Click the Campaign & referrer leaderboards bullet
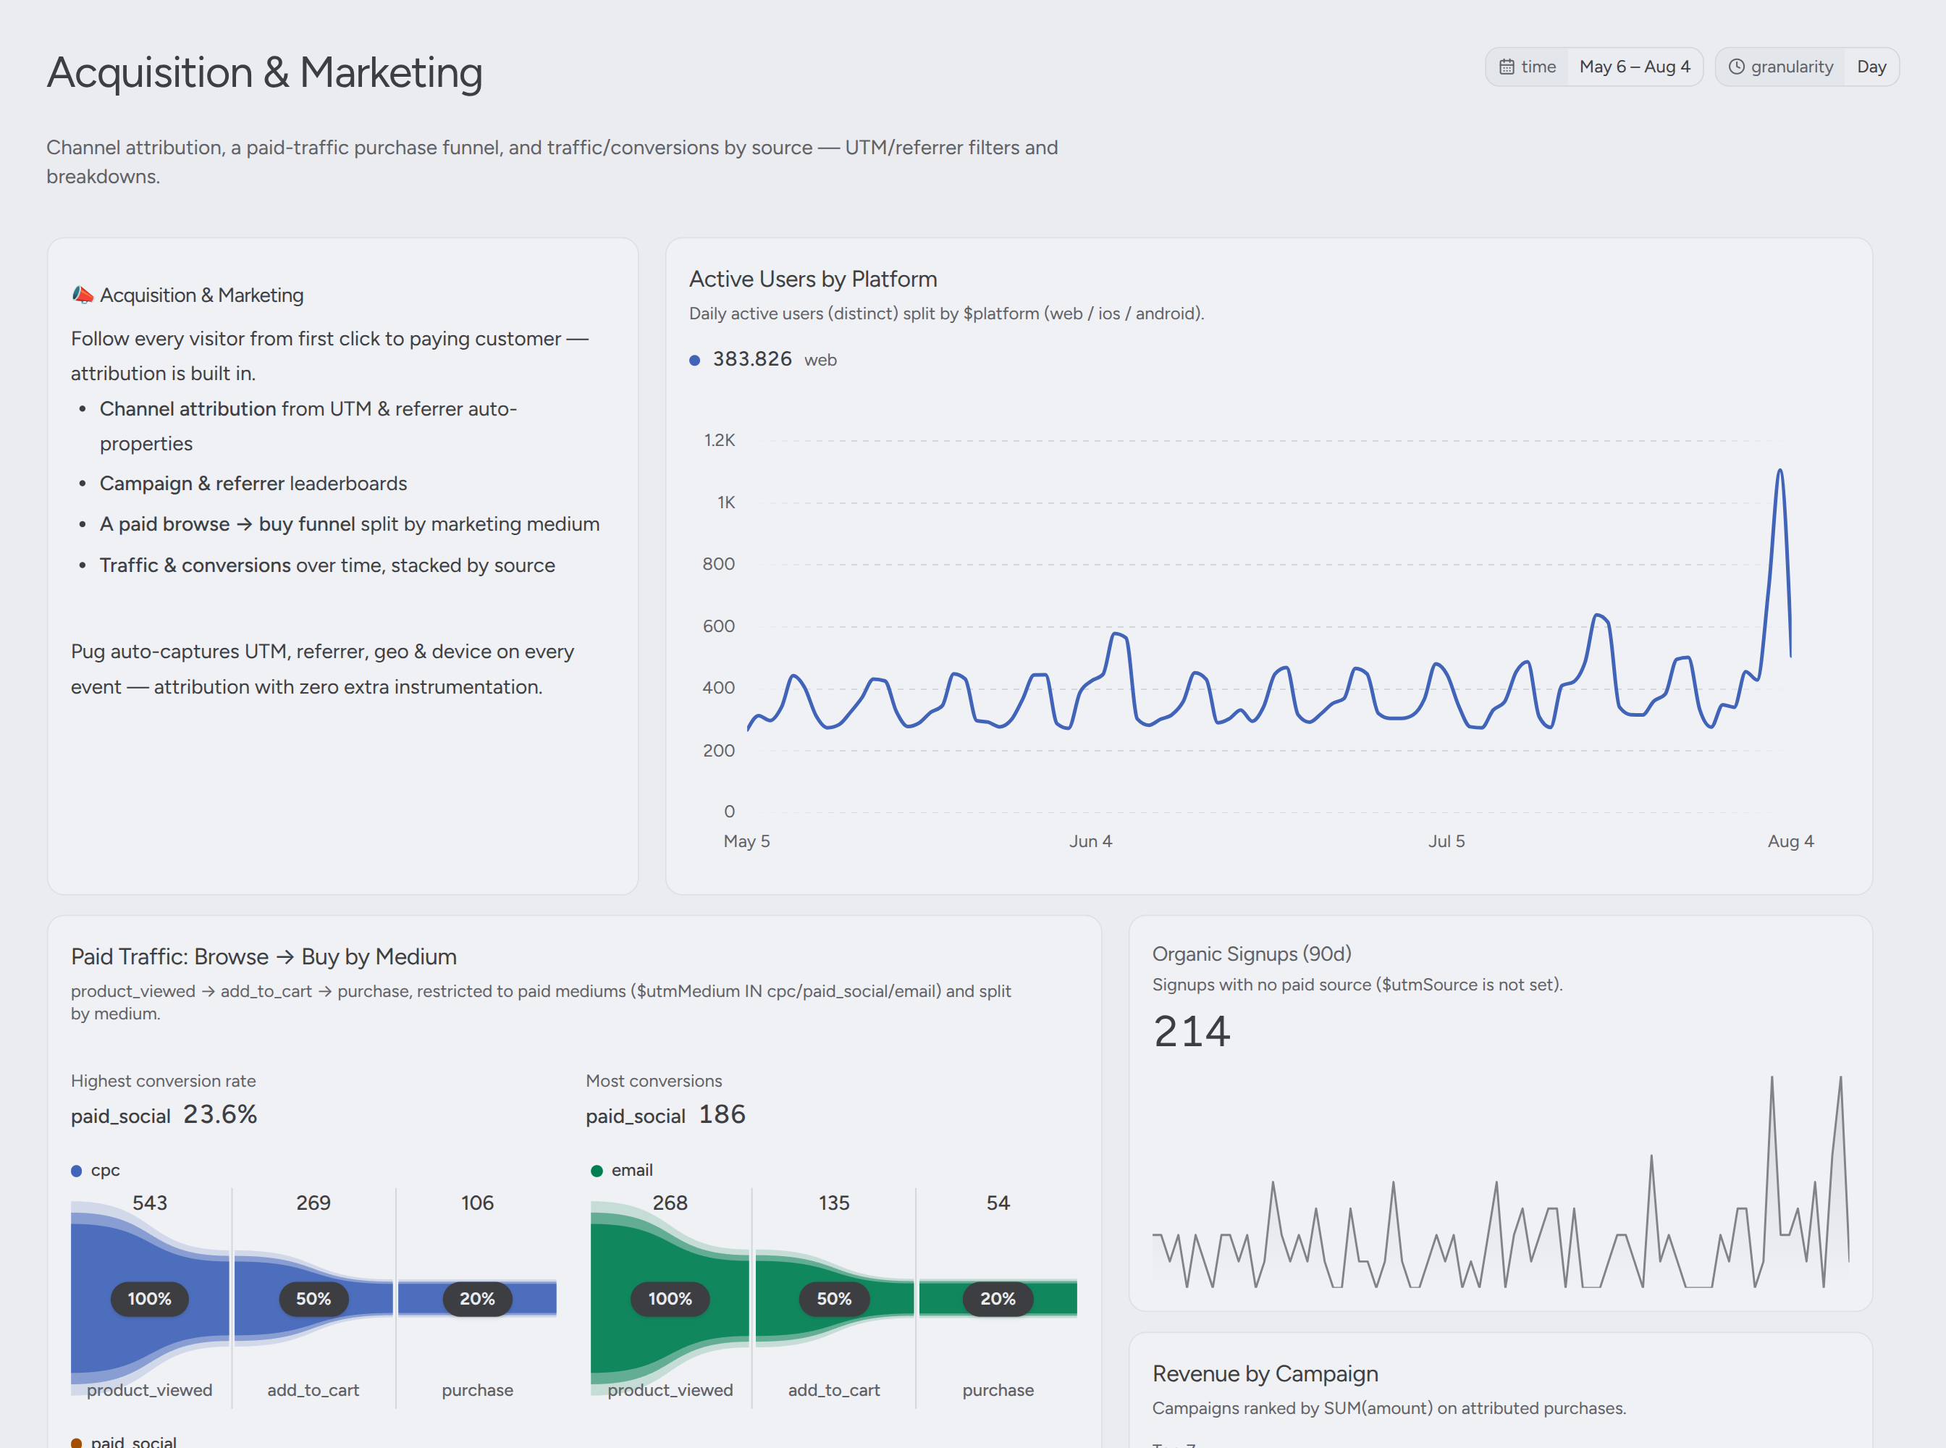 [253, 483]
